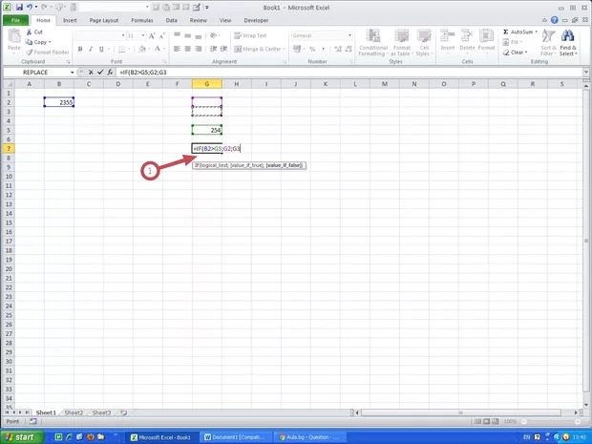
Task: Toggle Bottom Align
Action: [x=199, y=35]
